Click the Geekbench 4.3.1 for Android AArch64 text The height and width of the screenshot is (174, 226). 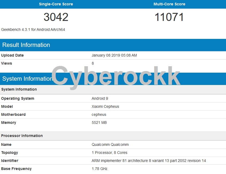pyautogui.click(x=33, y=29)
